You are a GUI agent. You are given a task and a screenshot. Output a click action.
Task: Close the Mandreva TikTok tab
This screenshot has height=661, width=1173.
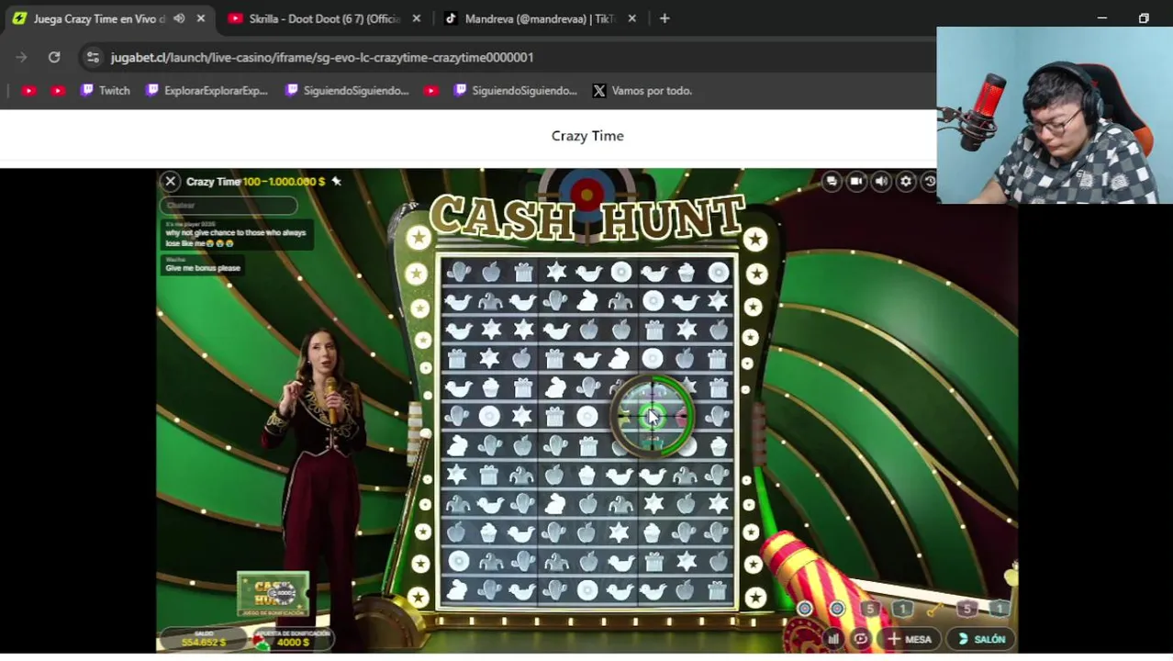pos(631,18)
